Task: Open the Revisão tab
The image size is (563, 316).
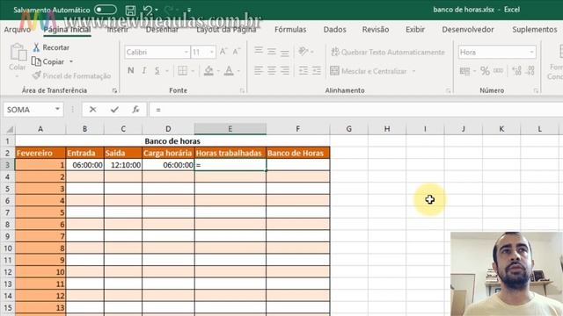Action: tap(376, 29)
